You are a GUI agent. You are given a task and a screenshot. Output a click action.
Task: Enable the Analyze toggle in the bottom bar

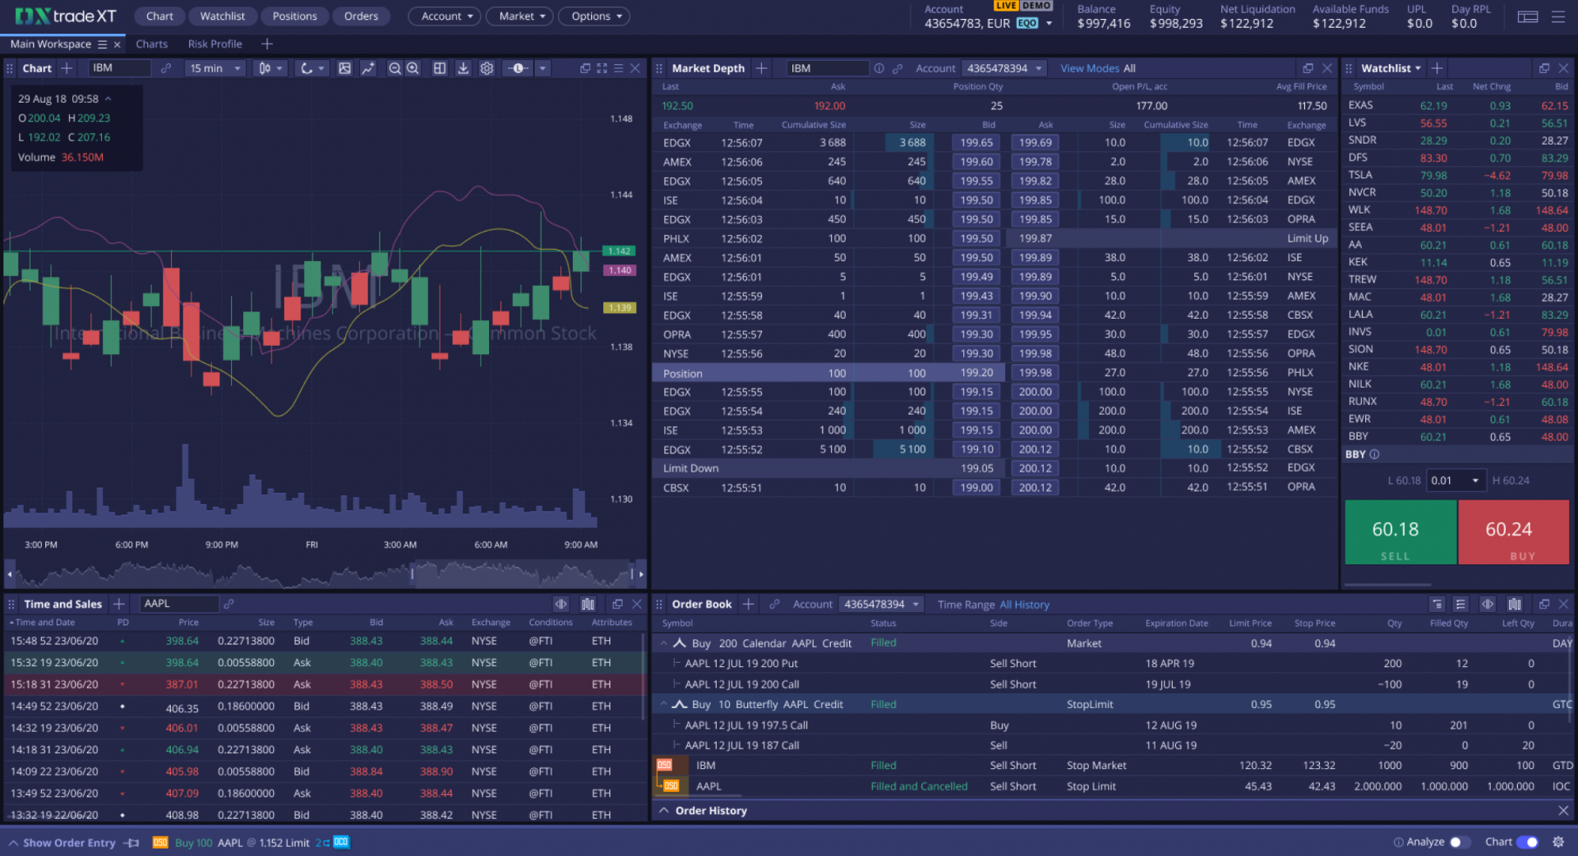point(1459,842)
